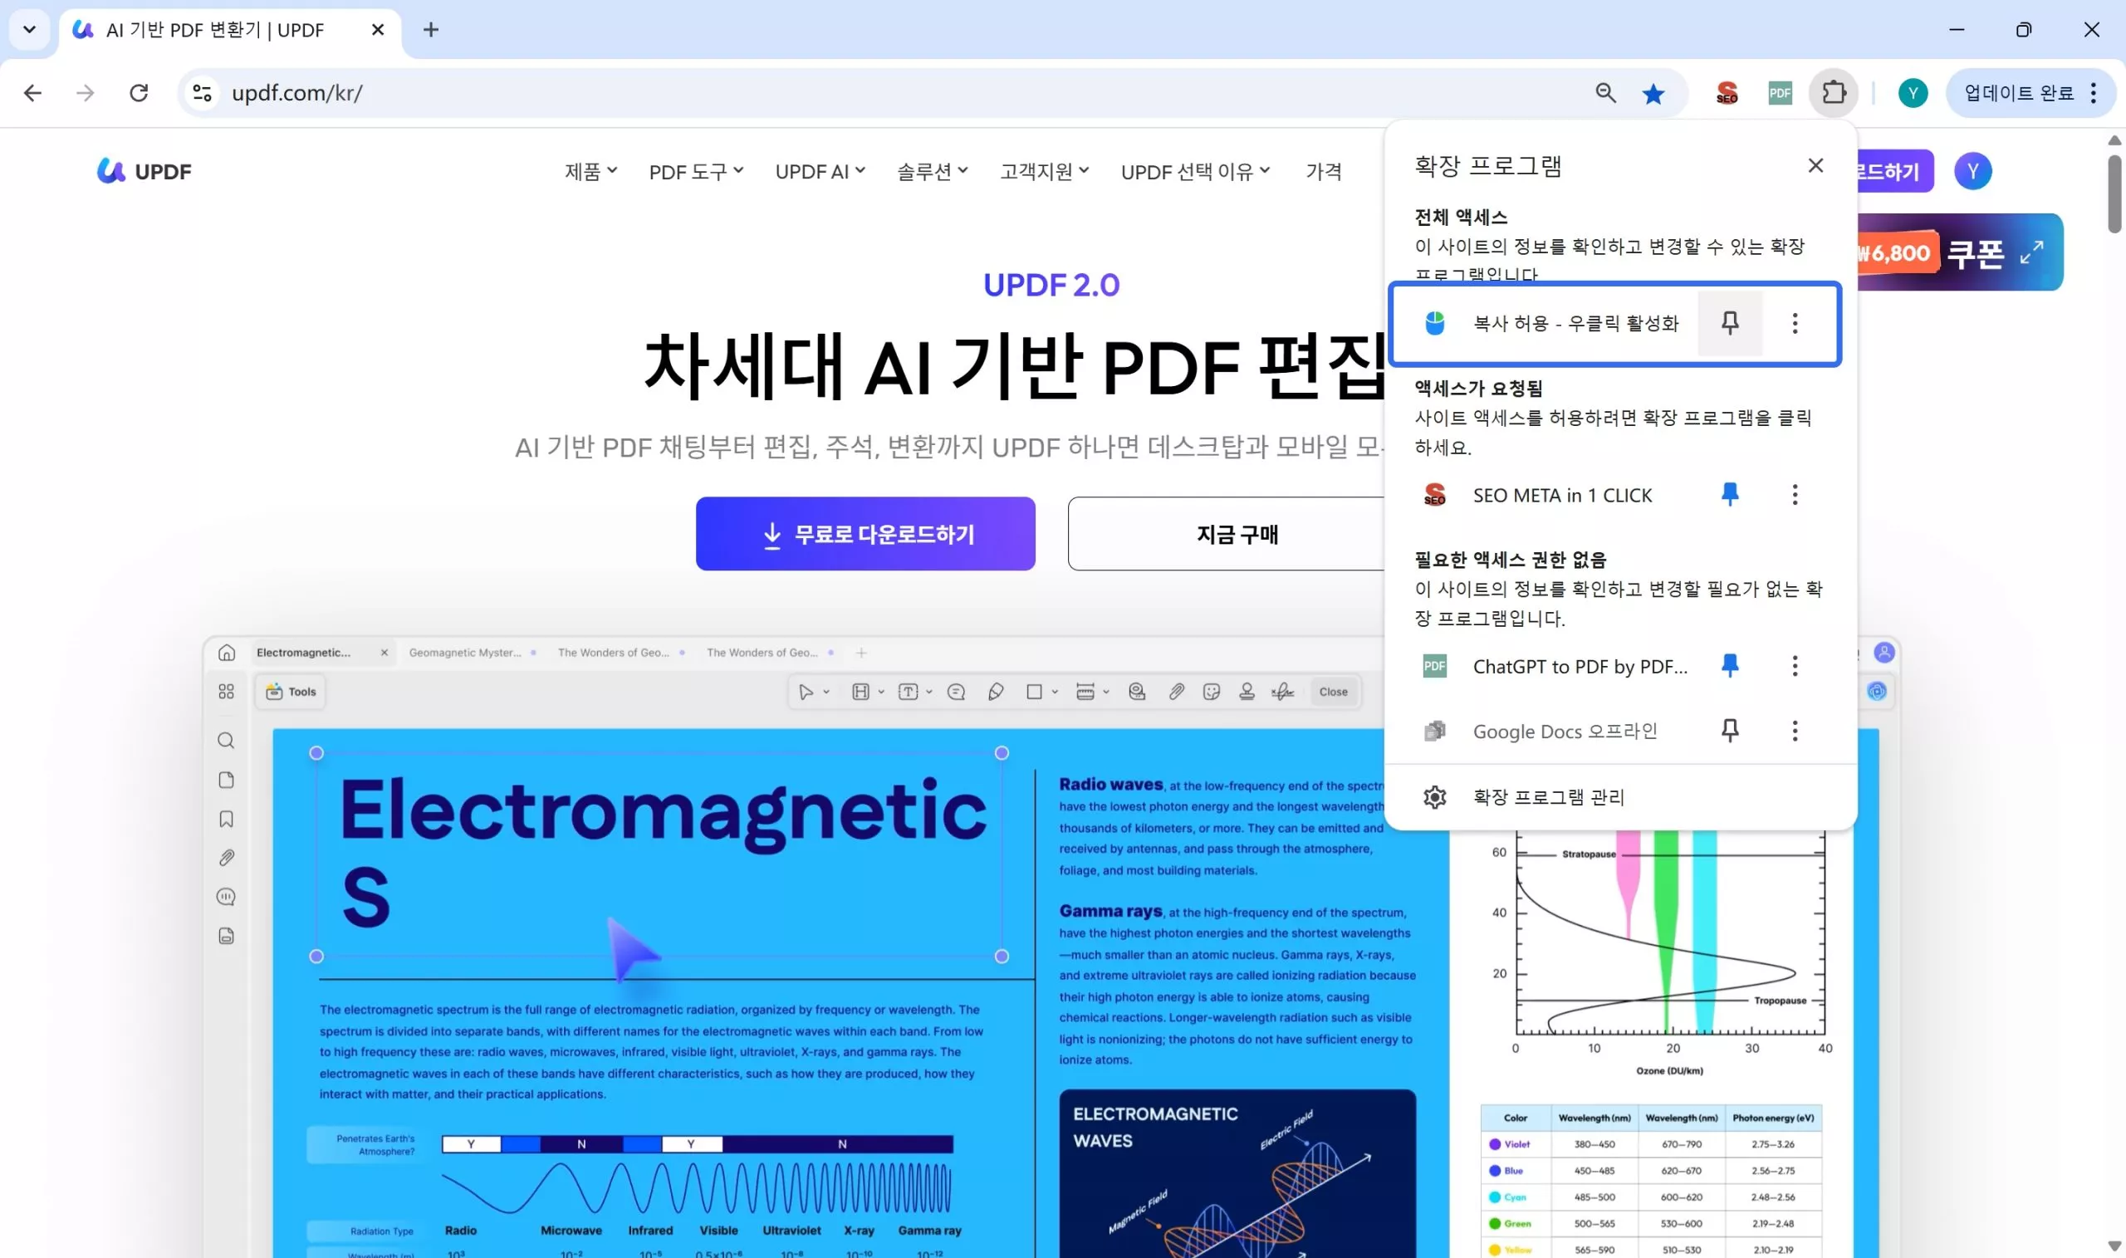Click signature tool in preview toolbar

pyautogui.click(x=1282, y=692)
